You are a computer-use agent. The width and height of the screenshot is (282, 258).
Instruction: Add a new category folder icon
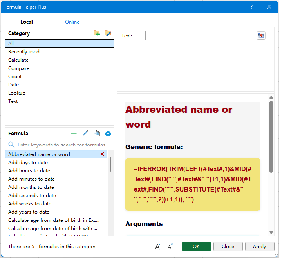[x=97, y=33]
